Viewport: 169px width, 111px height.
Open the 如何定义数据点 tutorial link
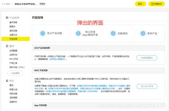[x=57, y=59]
